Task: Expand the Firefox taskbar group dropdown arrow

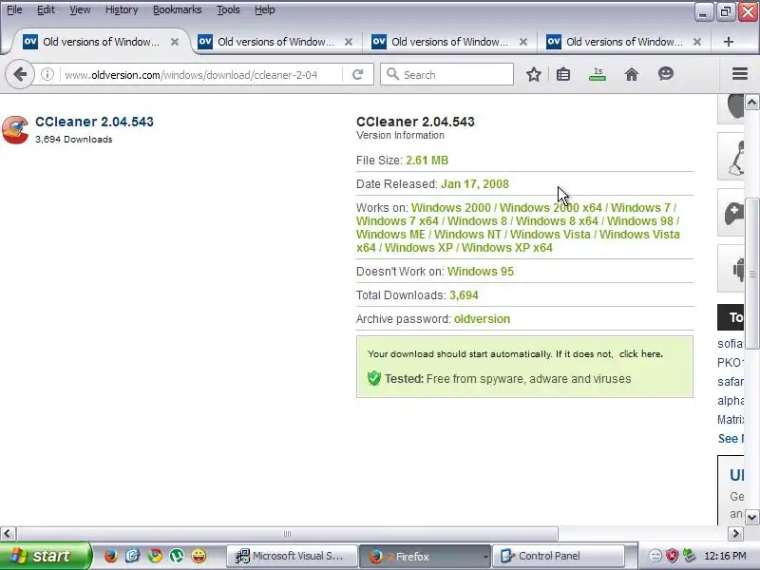Action: pyautogui.click(x=484, y=557)
